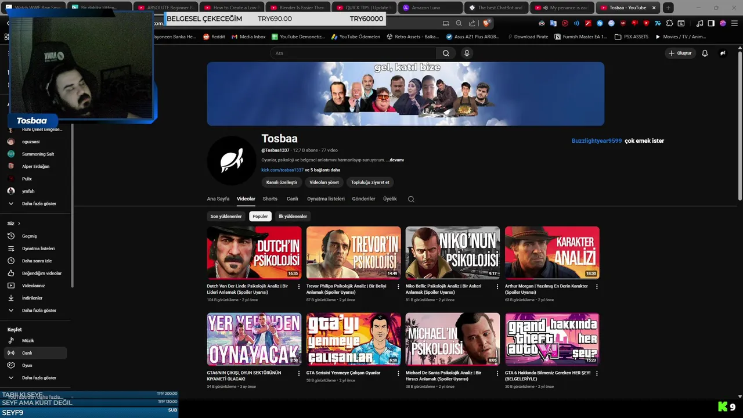Open the YouTube account avatar menu

click(723, 53)
